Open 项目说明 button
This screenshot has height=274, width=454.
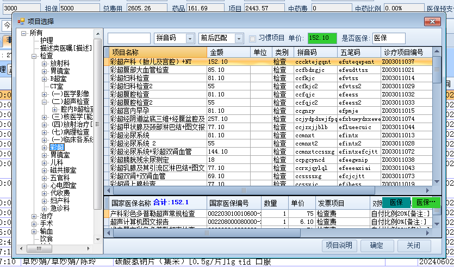tap(339, 246)
